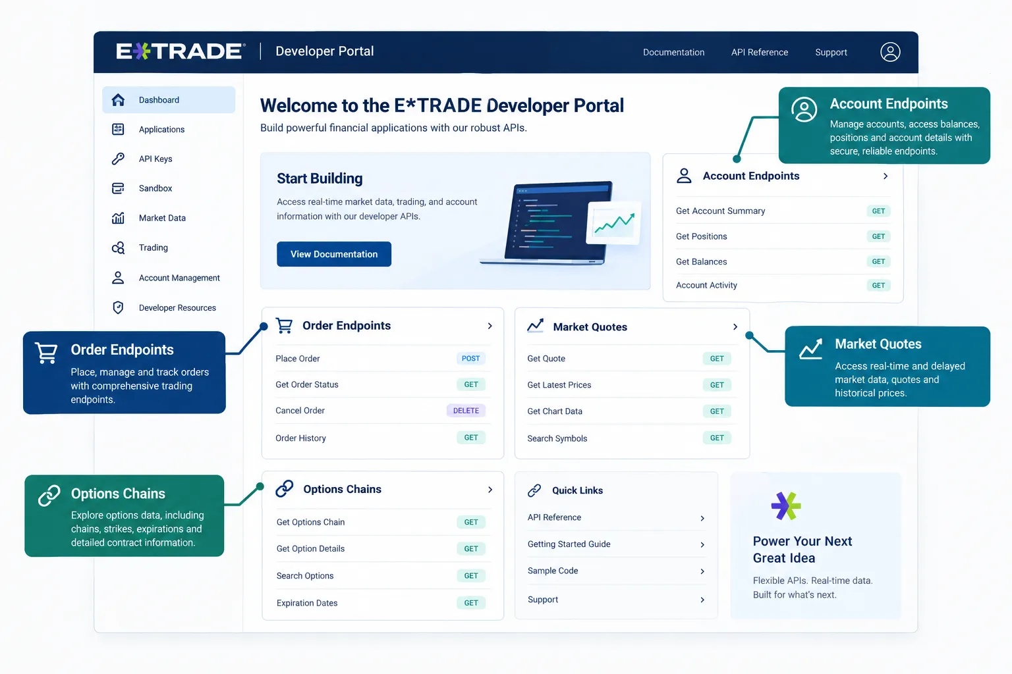Click the Search Symbols endpoint
Image resolution: width=1012 pixels, height=674 pixels.
[x=629, y=438]
